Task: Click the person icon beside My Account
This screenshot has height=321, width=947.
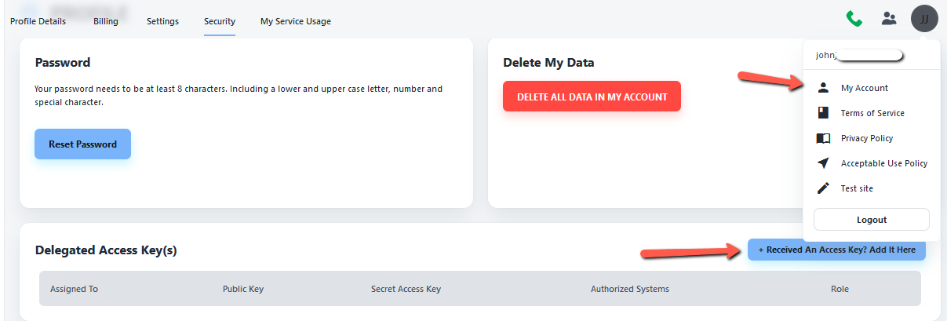Action: pyautogui.click(x=823, y=88)
